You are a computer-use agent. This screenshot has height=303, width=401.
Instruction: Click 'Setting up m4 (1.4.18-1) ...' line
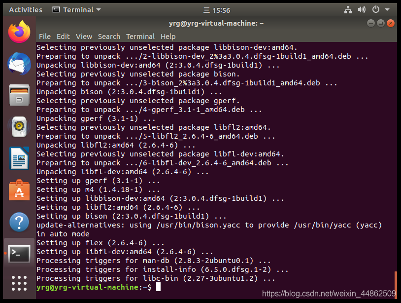click(x=98, y=189)
